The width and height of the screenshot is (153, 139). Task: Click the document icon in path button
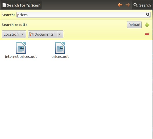(x=4, y=5)
